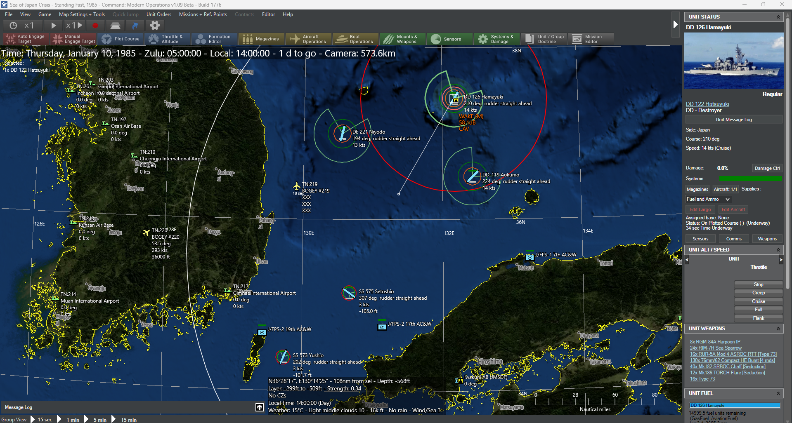Click the Auto Engage Target tool
Screen dimensions: 792x423
(x=26, y=39)
